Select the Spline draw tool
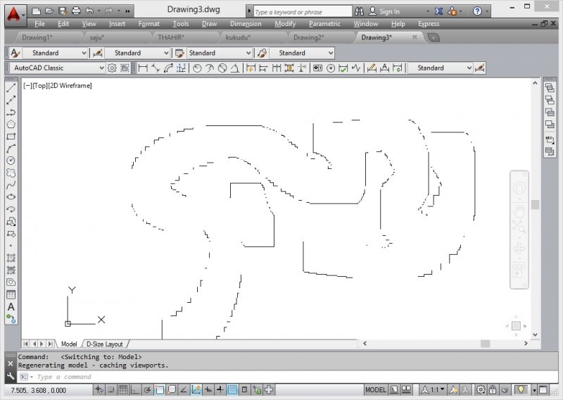Image resolution: width=563 pixels, height=400 pixels. coord(11,185)
